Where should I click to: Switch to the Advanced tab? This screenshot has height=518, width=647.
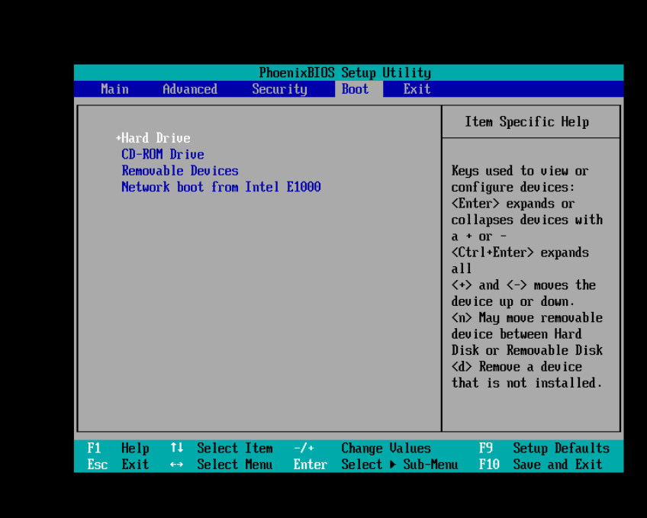pyautogui.click(x=190, y=89)
